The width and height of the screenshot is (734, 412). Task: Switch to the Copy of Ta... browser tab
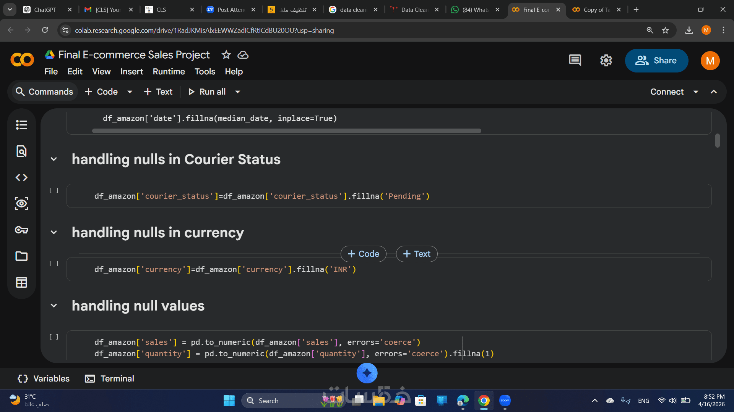pos(596,10)
